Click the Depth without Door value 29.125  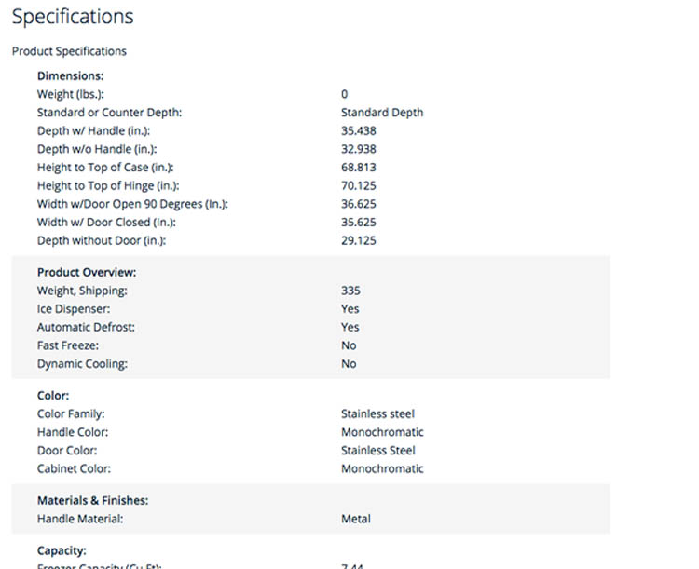(x=359, y=241)
